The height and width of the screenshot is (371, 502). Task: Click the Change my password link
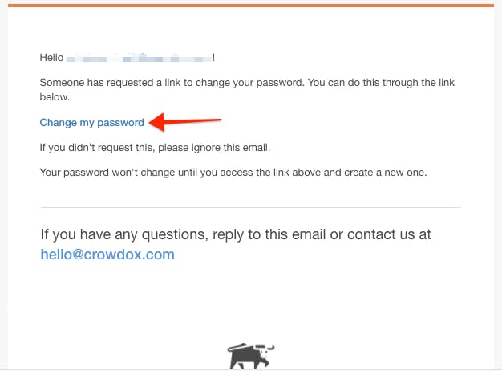pyautogui.click(x=92, y=123)
